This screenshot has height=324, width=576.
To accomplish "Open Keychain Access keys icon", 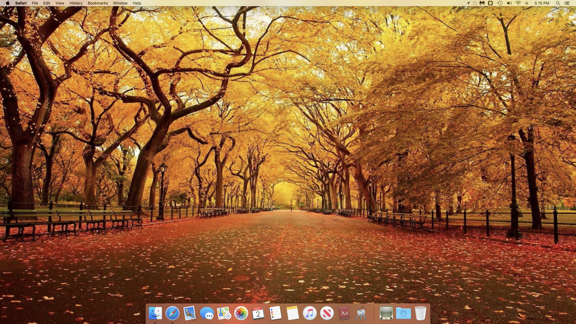I will coord(361,313).
